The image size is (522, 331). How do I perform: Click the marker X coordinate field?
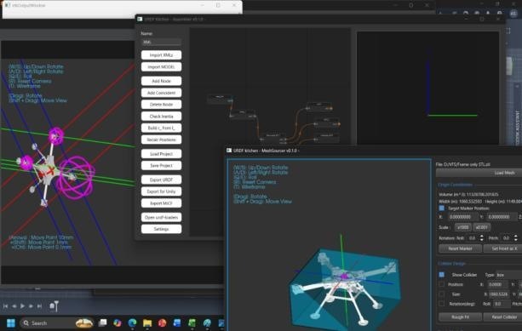463,217
